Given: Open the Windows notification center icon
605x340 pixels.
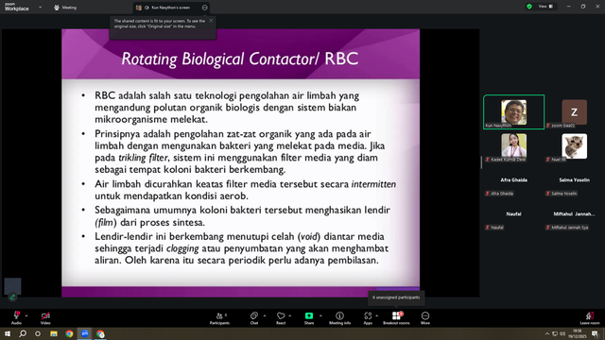Looking at the screenshot, I should (596, 333).
